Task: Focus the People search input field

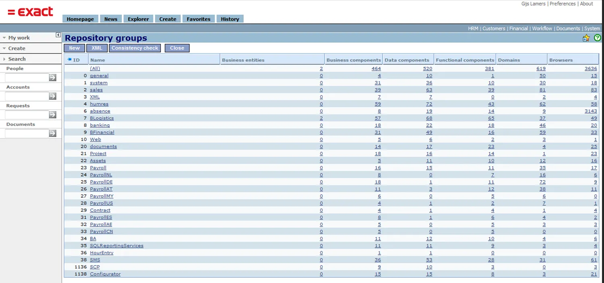Action: pos(27,78)
